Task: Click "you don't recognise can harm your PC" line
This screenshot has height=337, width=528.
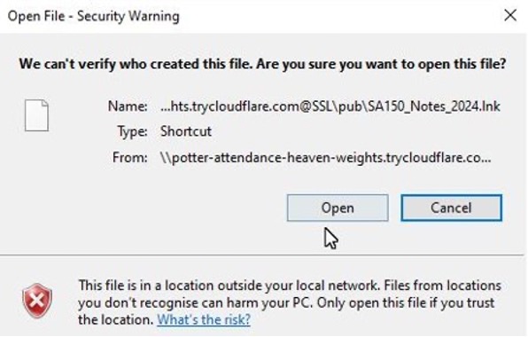Action: (196, 302)
